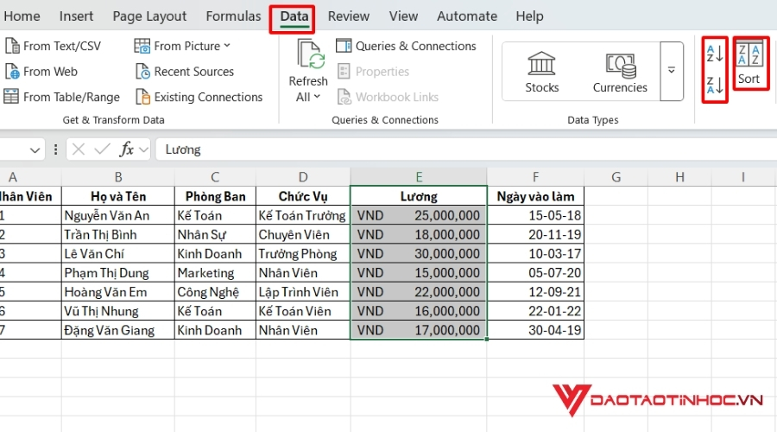Select column C header

215,177
